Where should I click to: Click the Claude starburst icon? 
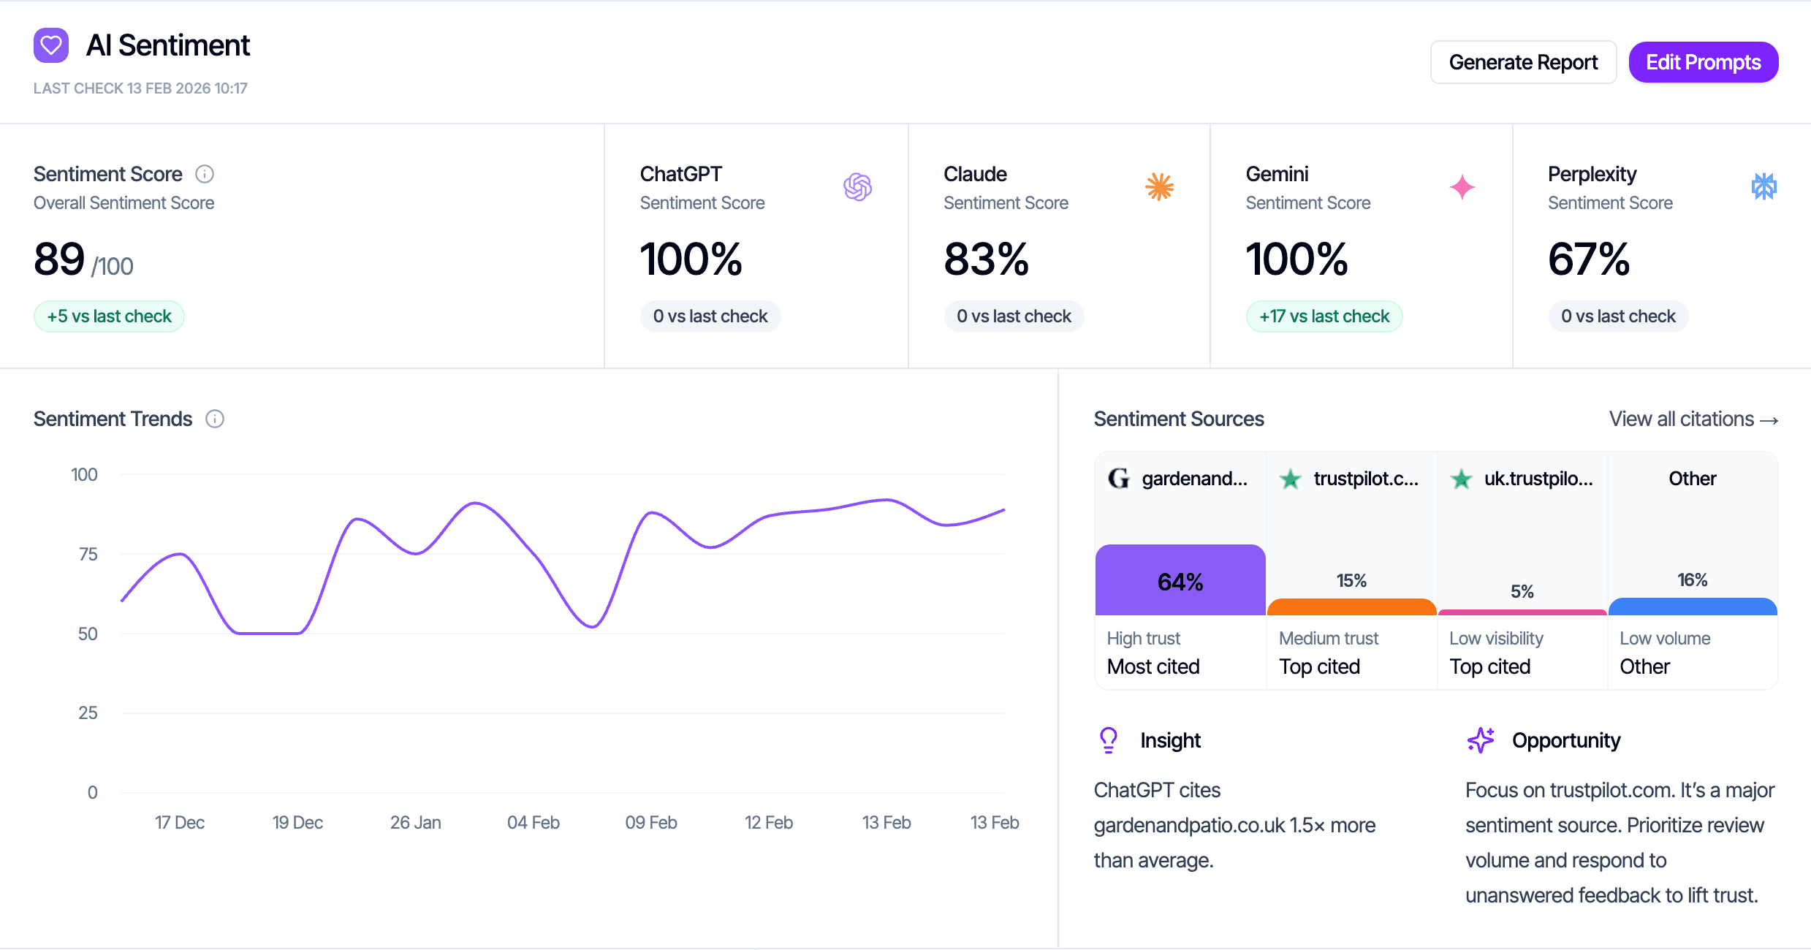click(x=1160, y=187)
